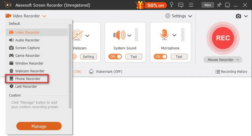Click the Game Recorder gamepad icon
This screenshot has width=252, height=136.
(x=11, y=56)
